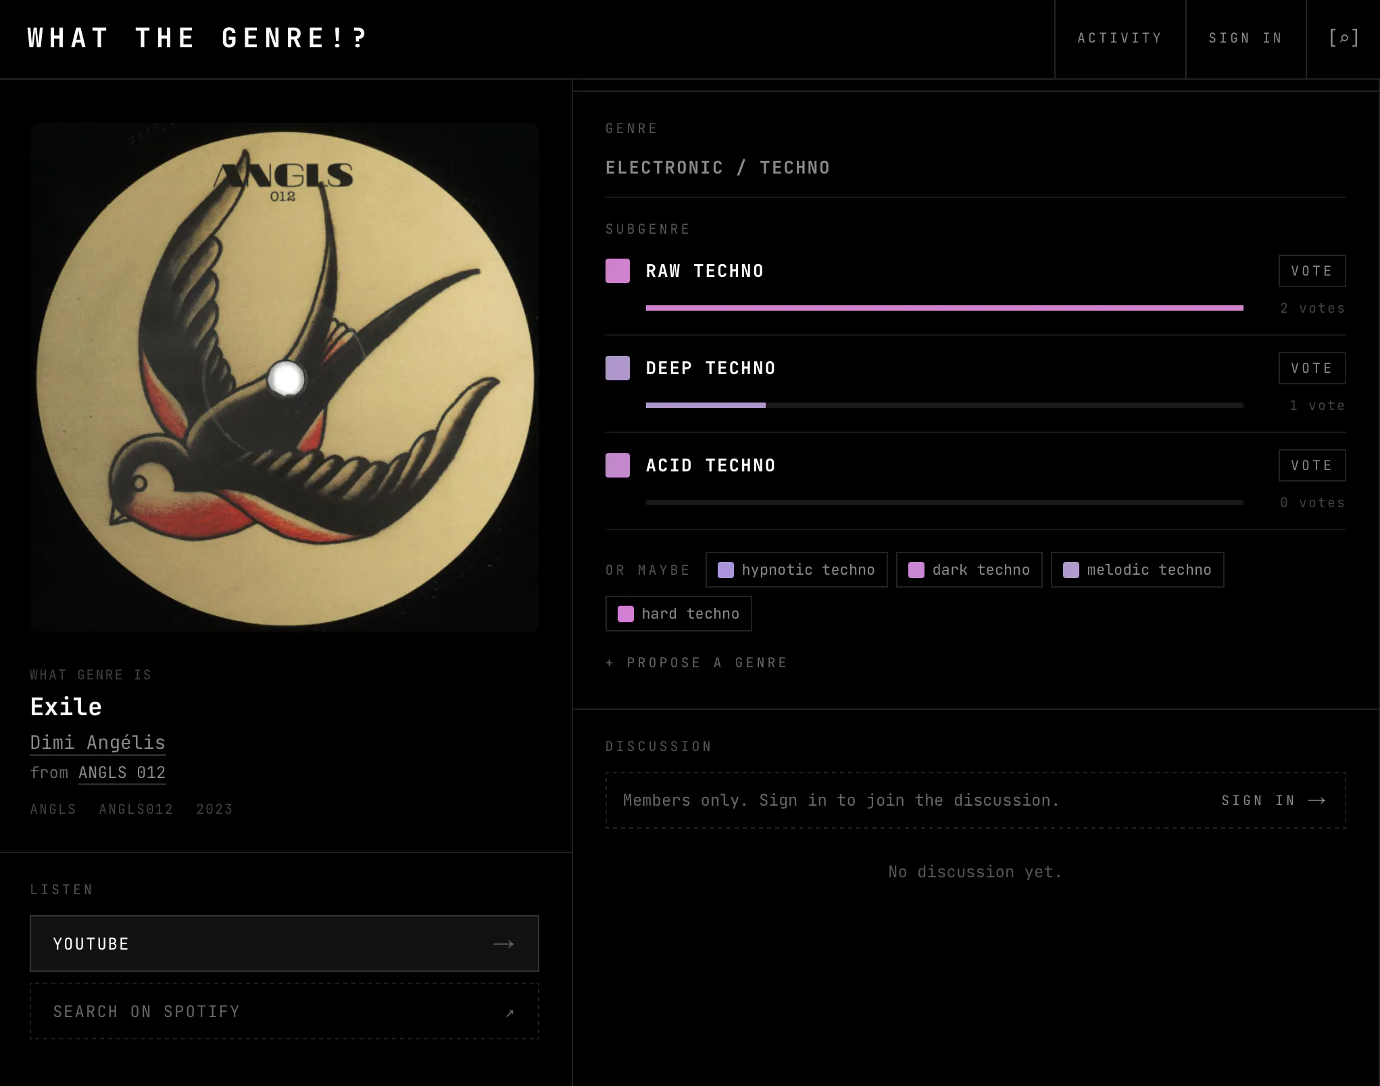Select the hard techno suggestion
Screen dimensions: 1380x1086
pyautogui.click(x=679, y=614)
